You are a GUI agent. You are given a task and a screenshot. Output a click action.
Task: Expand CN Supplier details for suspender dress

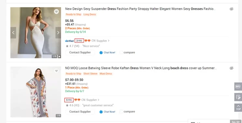coord(101,41)
